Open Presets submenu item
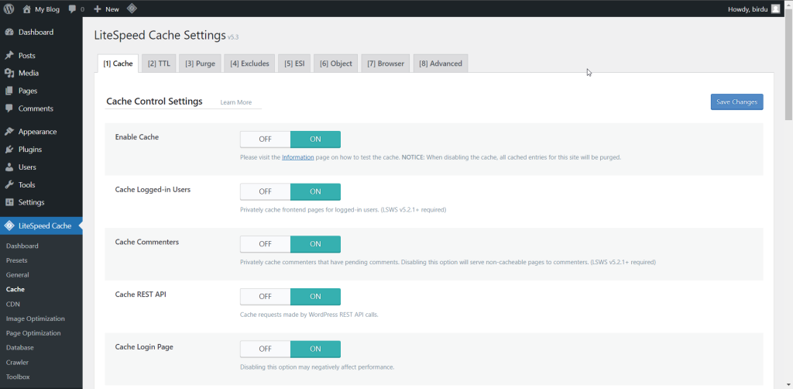Viewport: 793px width, 389px height. pyautogui.click(x=17, y=260)
